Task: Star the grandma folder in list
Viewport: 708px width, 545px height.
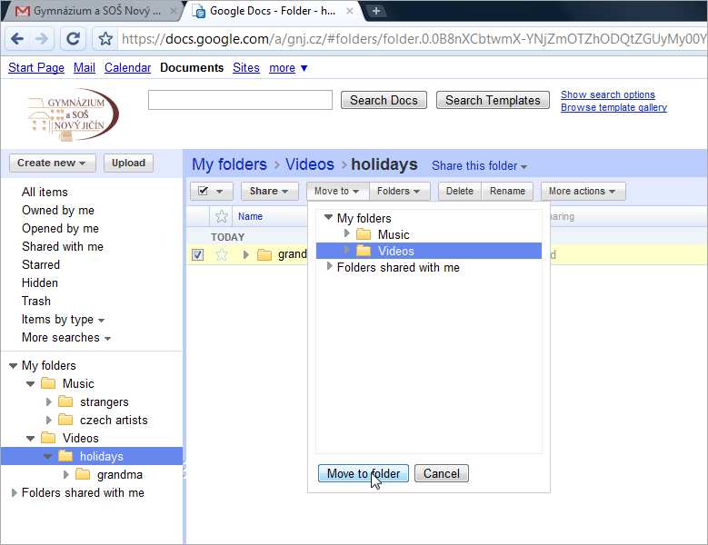Action: tap(222, 255)
